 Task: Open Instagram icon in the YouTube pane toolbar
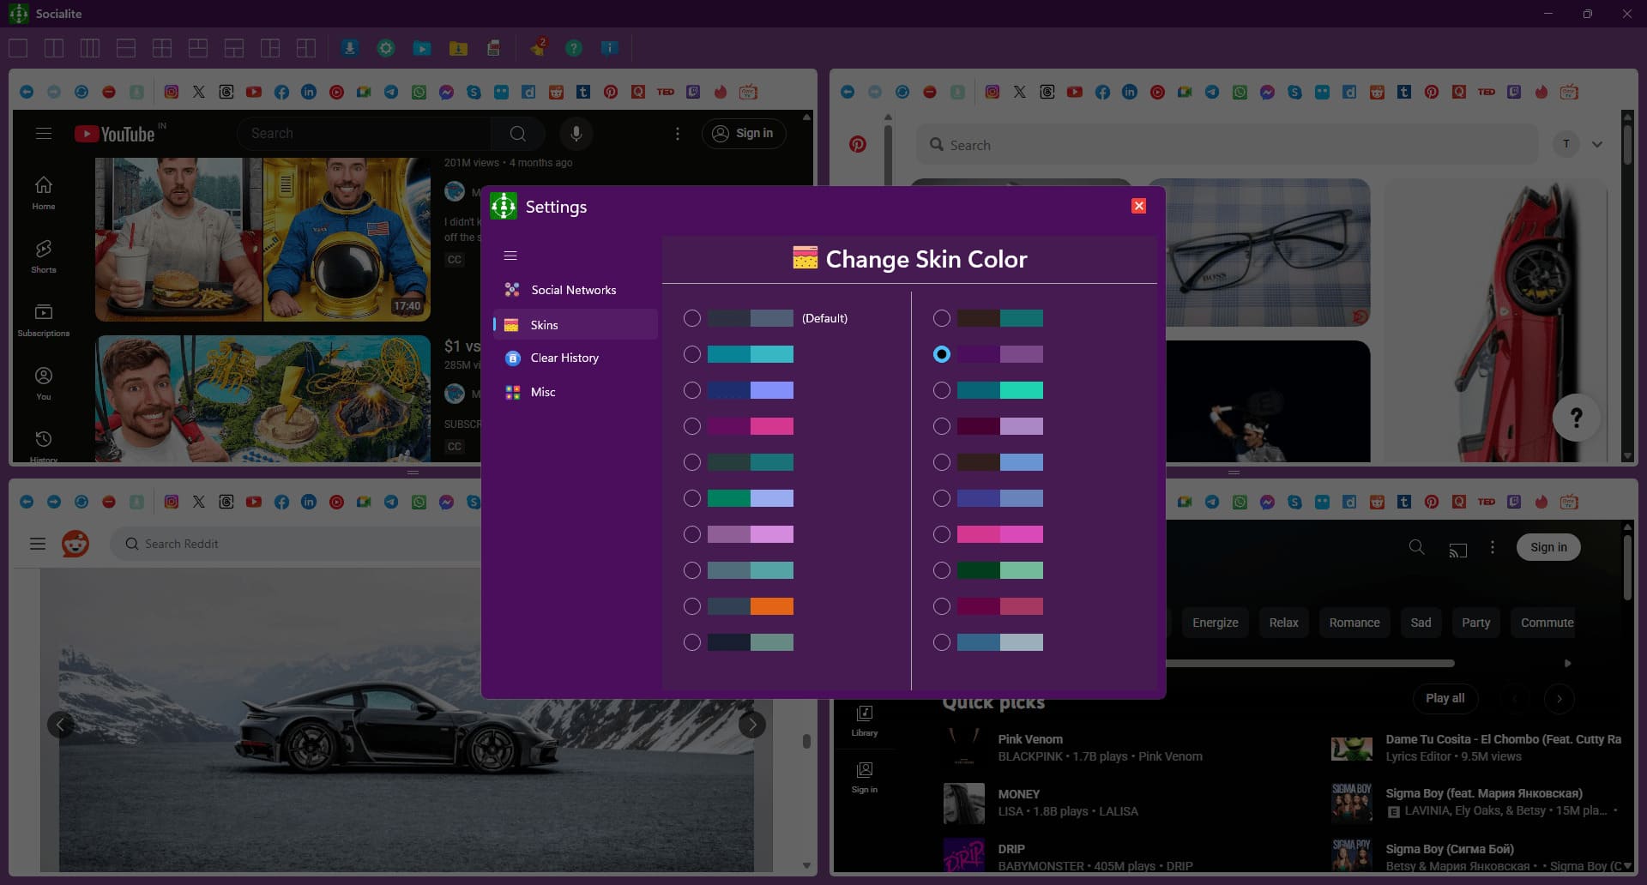(172, 92)
